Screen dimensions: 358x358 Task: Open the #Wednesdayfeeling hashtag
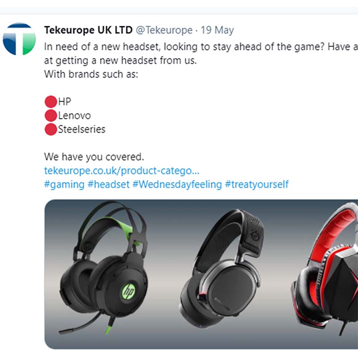tap(177, 185)
